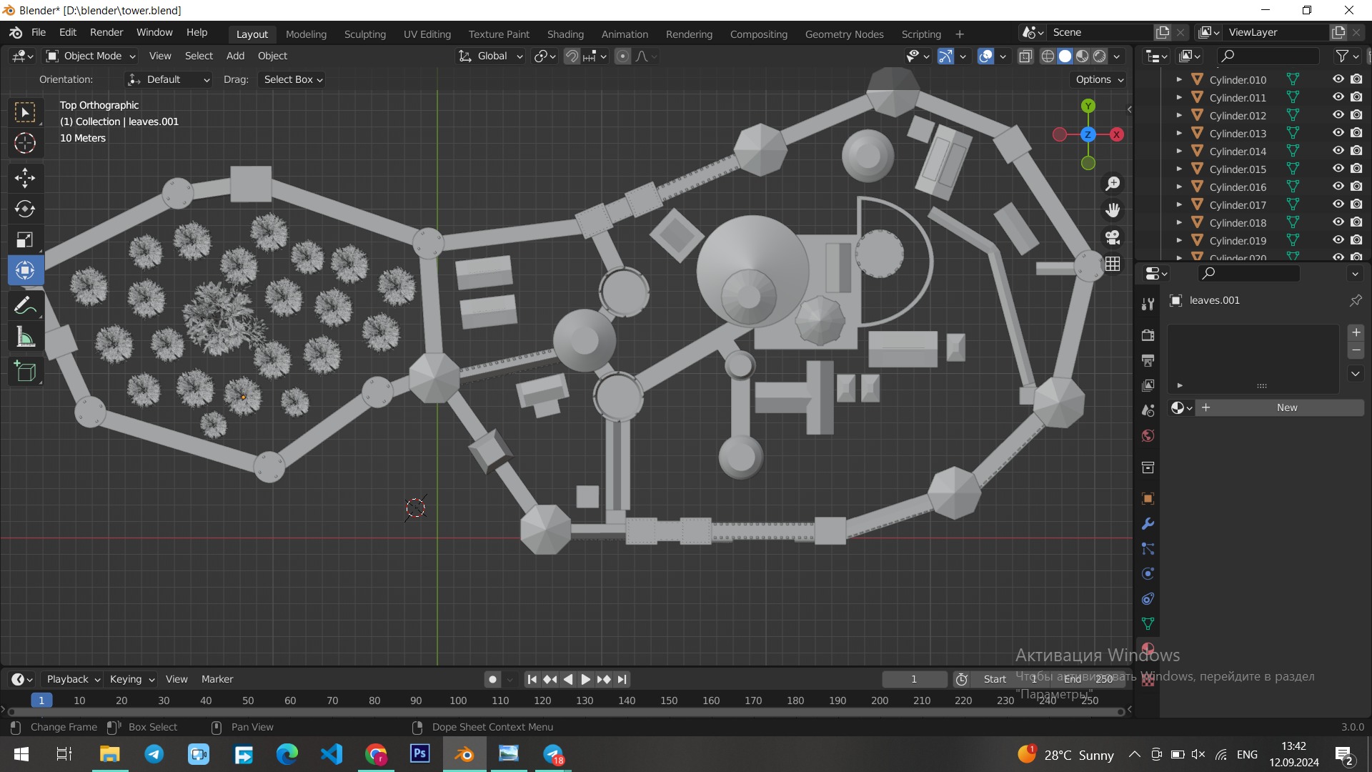Viewport: 1372px width, 772px height.
Task: Open the viewport Options dropdown
Action: pyautogui.click(x=1099, y=79)
